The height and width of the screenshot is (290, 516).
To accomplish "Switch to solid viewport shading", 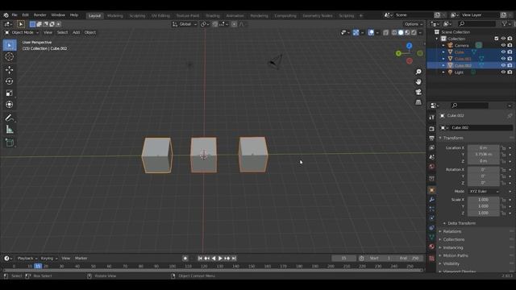I will click(401, 32).
